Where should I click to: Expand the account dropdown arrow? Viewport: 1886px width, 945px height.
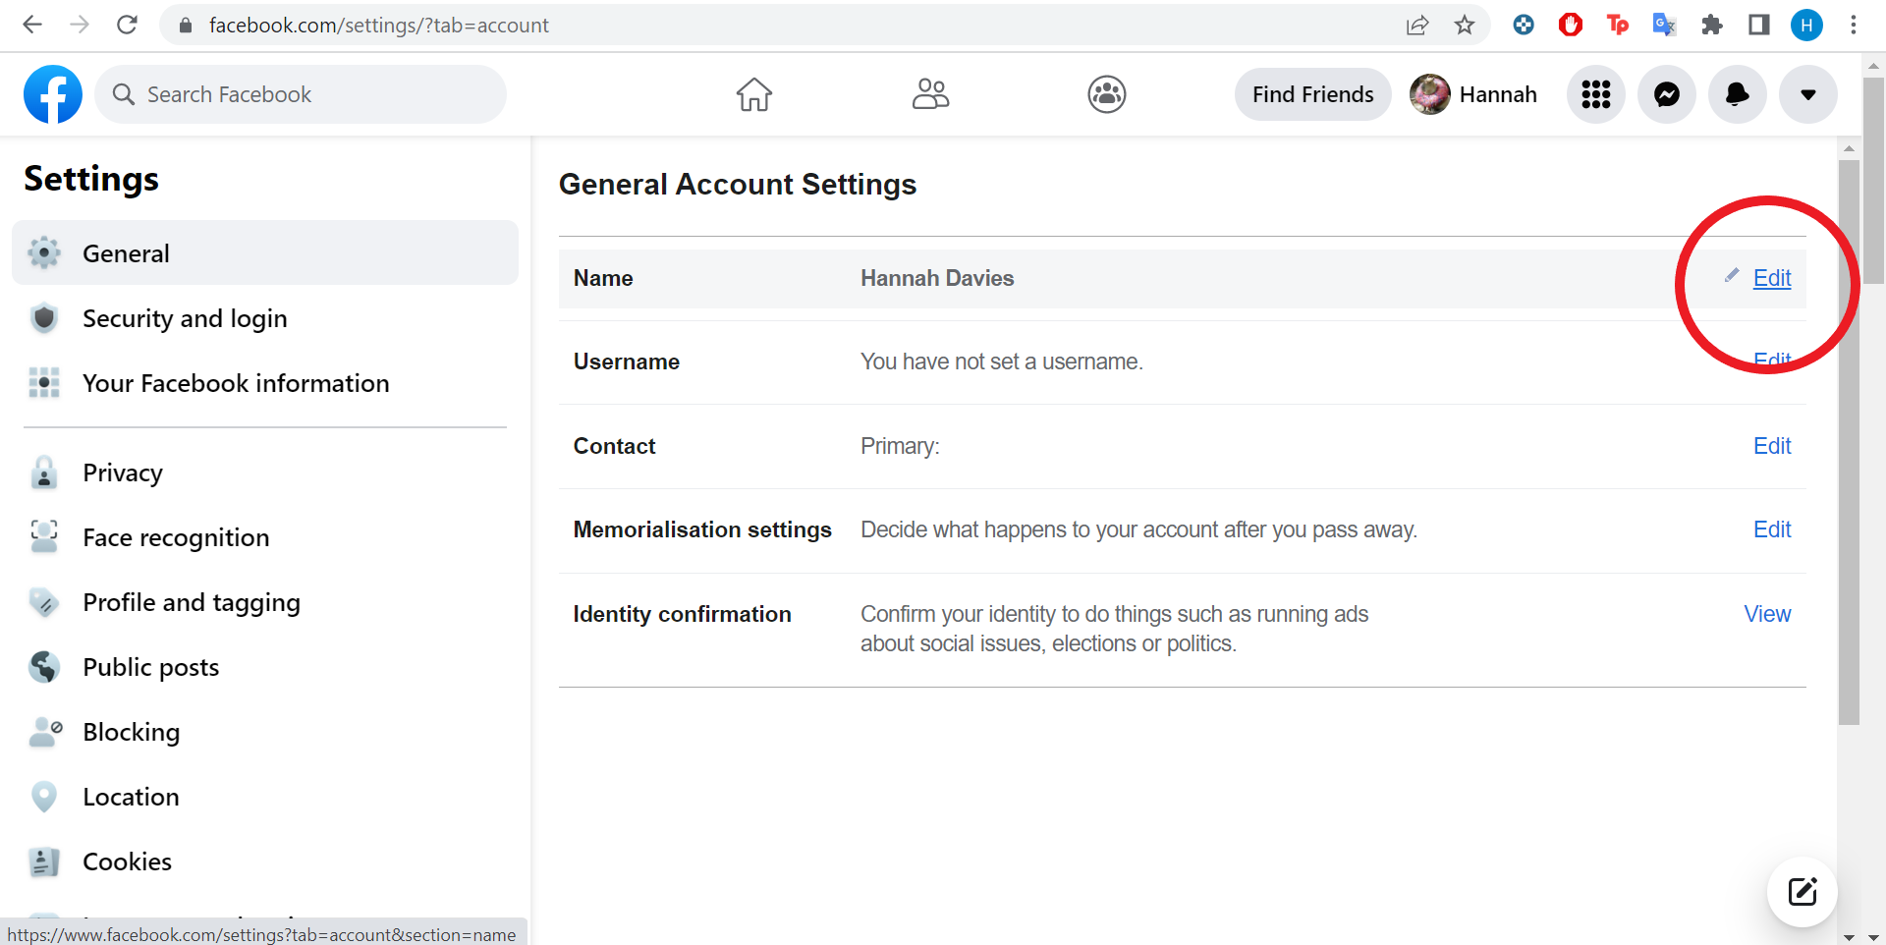pos(1808,94)
